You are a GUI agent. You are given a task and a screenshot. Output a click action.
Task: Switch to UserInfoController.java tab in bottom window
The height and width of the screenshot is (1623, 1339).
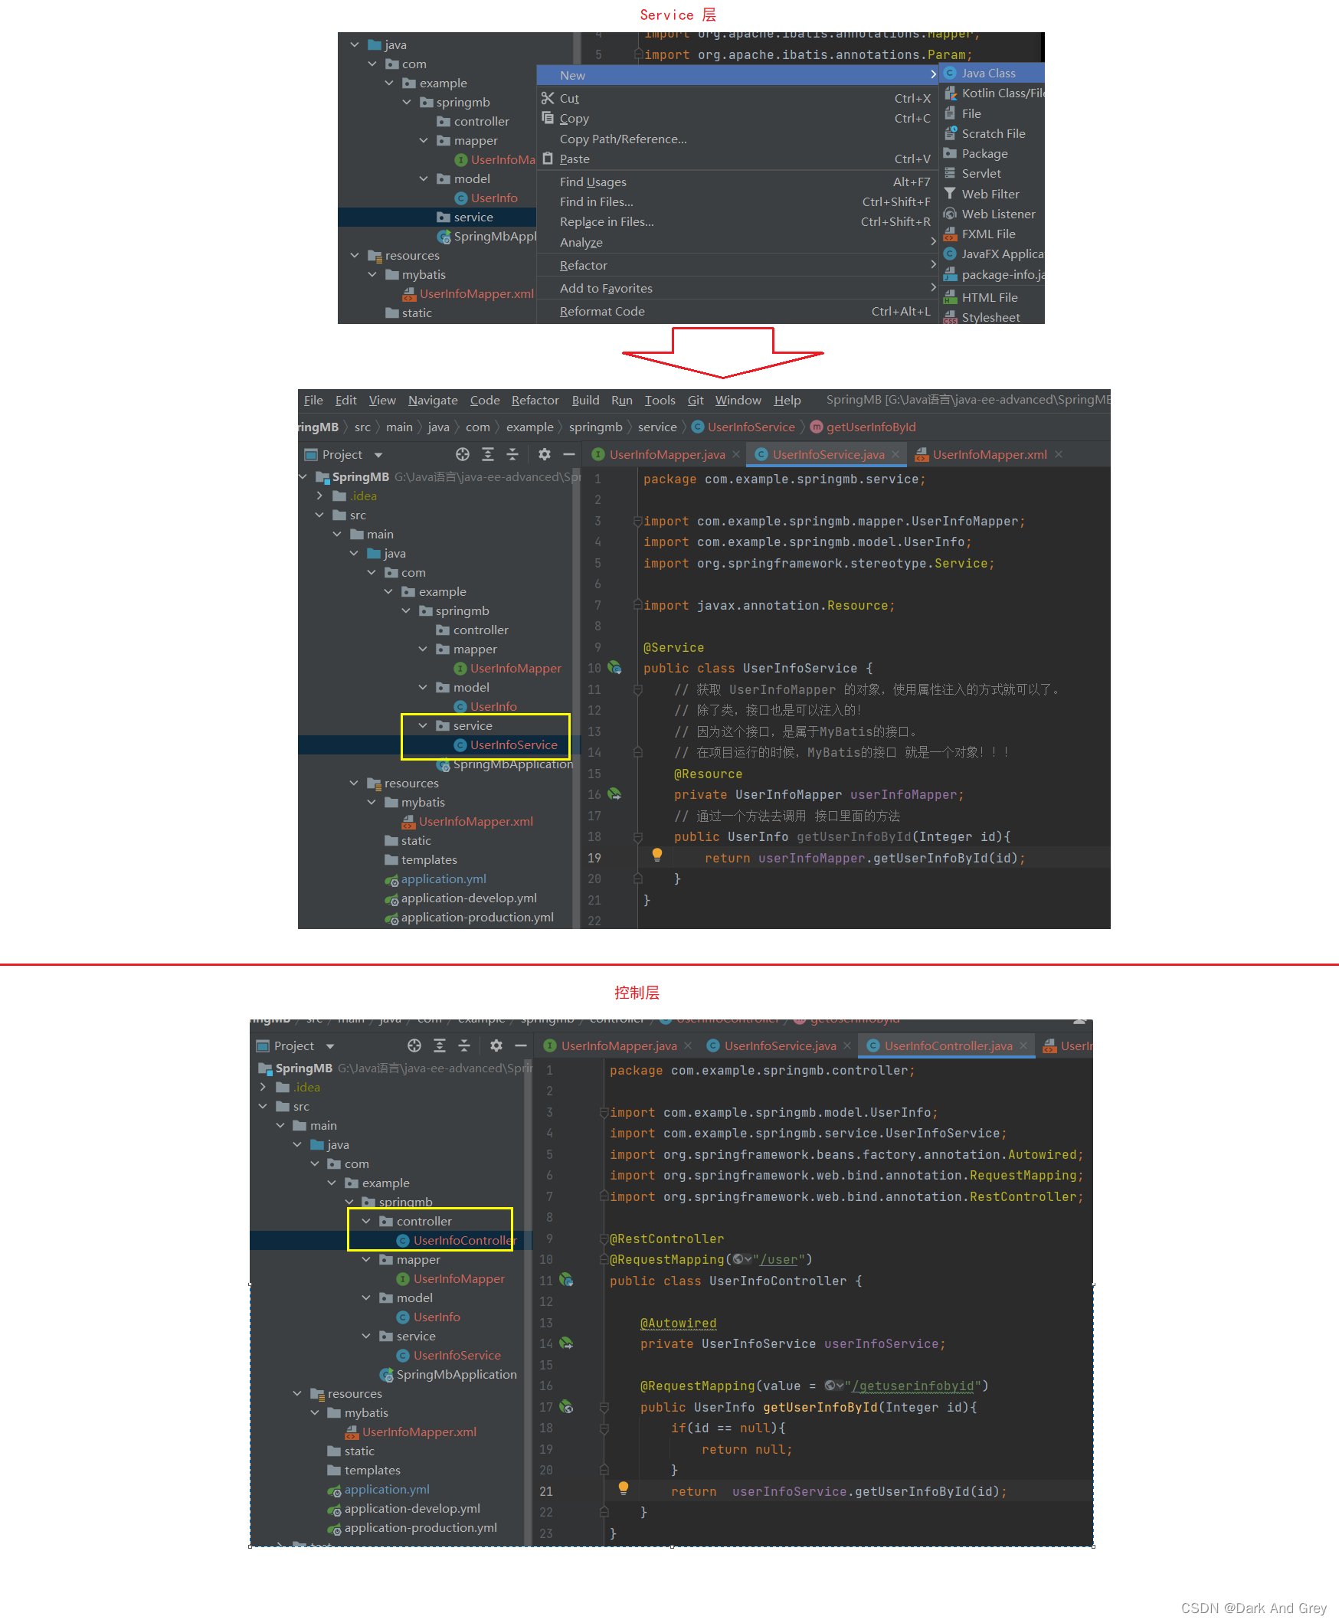coord(948,1045)
